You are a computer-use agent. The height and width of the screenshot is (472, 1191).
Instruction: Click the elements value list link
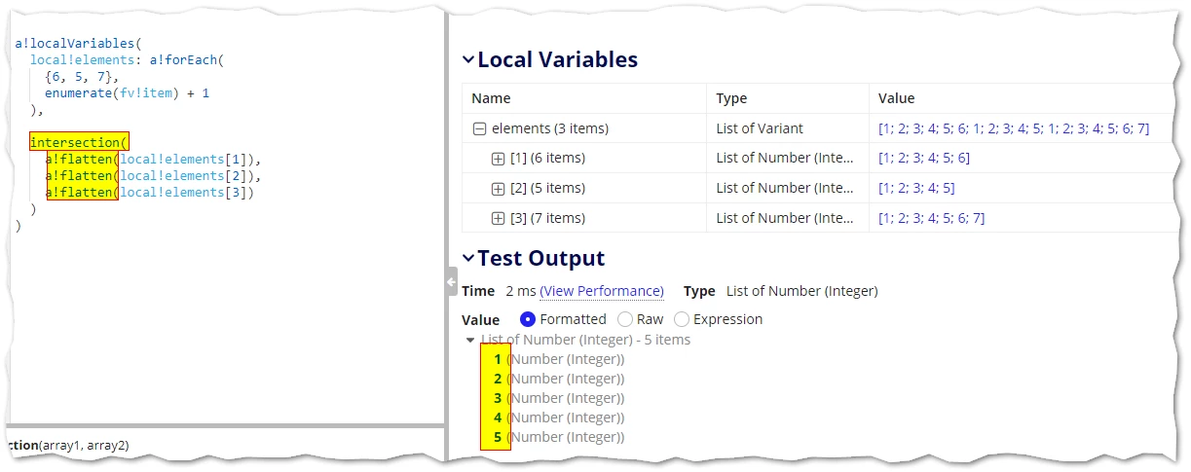coord(1014,128)
